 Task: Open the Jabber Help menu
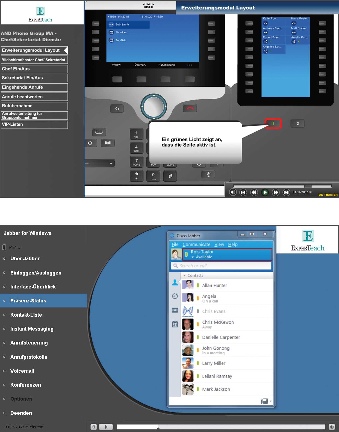(x=233, y=244)
